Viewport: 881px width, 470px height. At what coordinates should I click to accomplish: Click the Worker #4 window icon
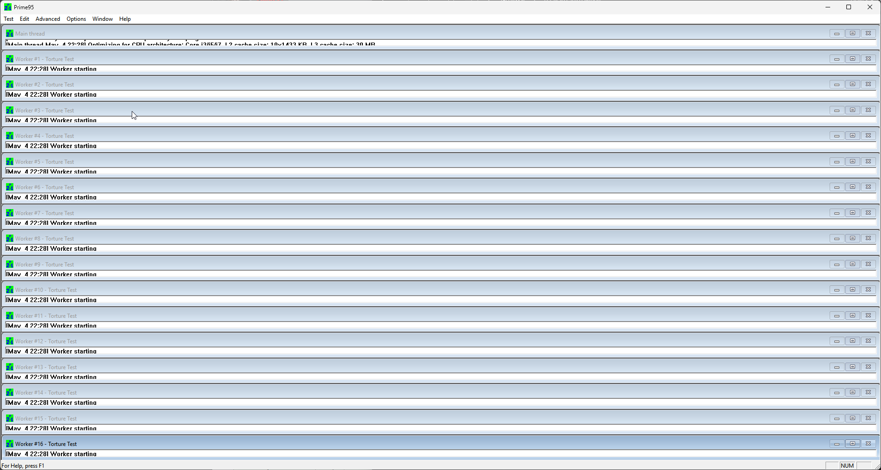pyautogui.click(x=10, y=136)
